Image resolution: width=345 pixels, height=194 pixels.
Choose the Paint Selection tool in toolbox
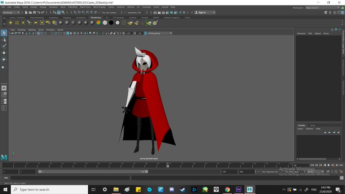[4, 46]
